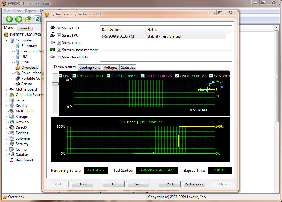Viewport: 282px width, 202px height.
Task: Click the Storage icon in tree
Action: tap(12, 117)
